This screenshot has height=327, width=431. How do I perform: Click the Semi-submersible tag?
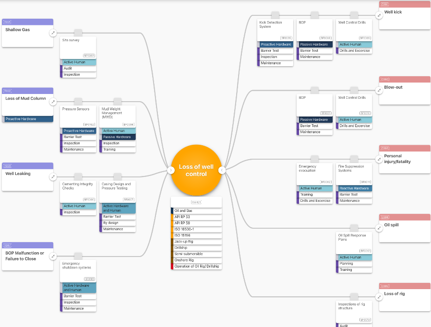[x=196, y=254]
